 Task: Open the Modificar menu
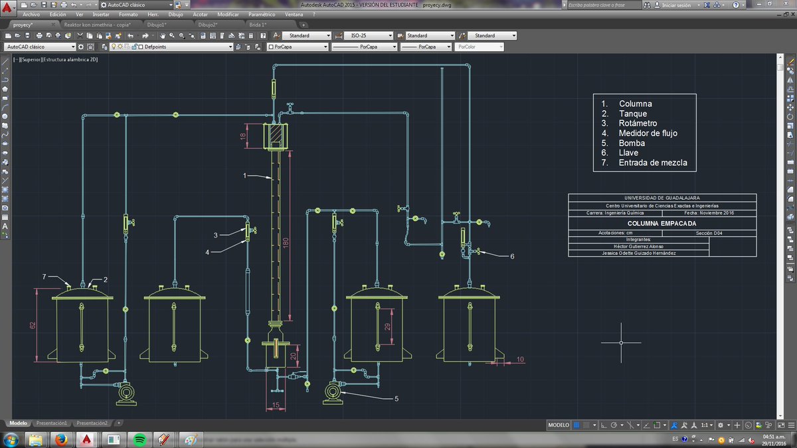click(x=228, y=15)
